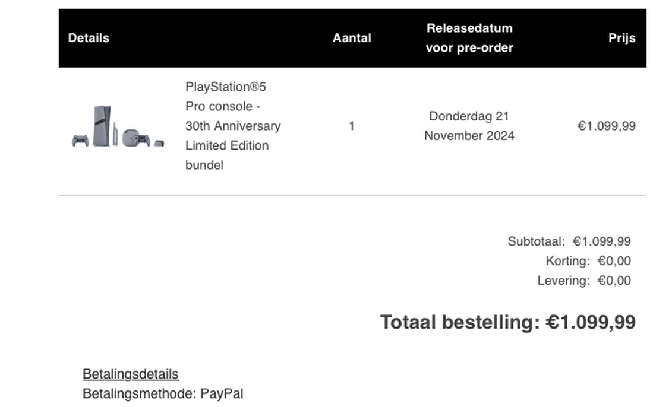Click the bold order total amount €1.099,99
The height and width of the screenshot is (407, 672).
(x=591, y=322)
